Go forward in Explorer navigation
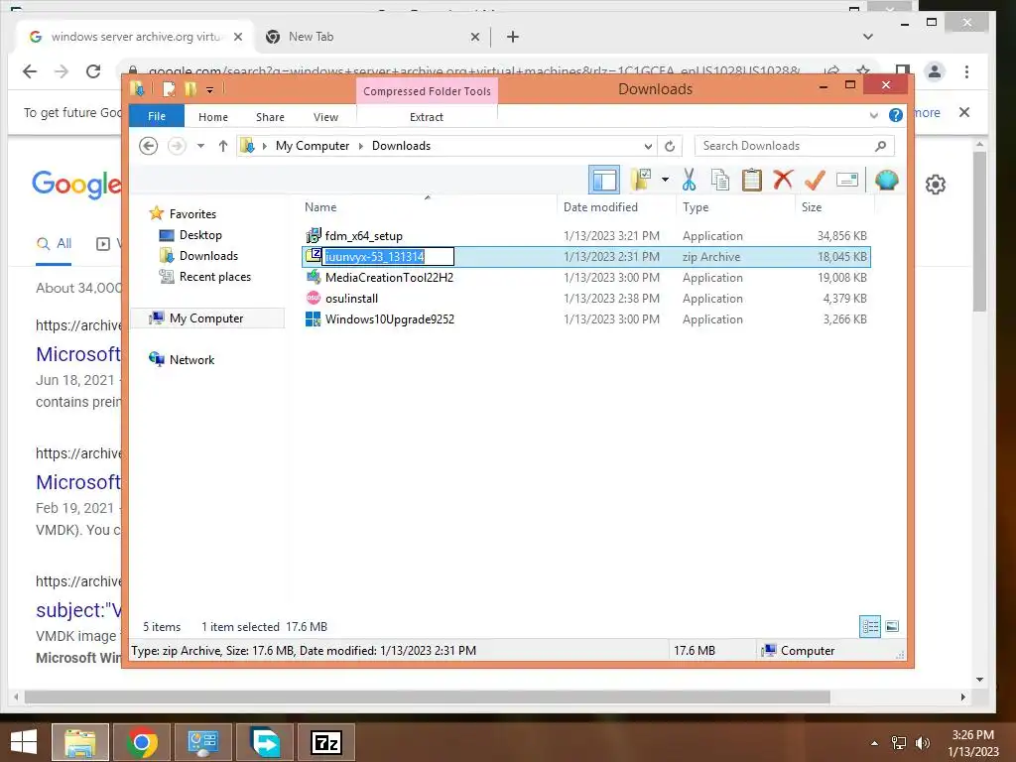 [x=177, y=146]
